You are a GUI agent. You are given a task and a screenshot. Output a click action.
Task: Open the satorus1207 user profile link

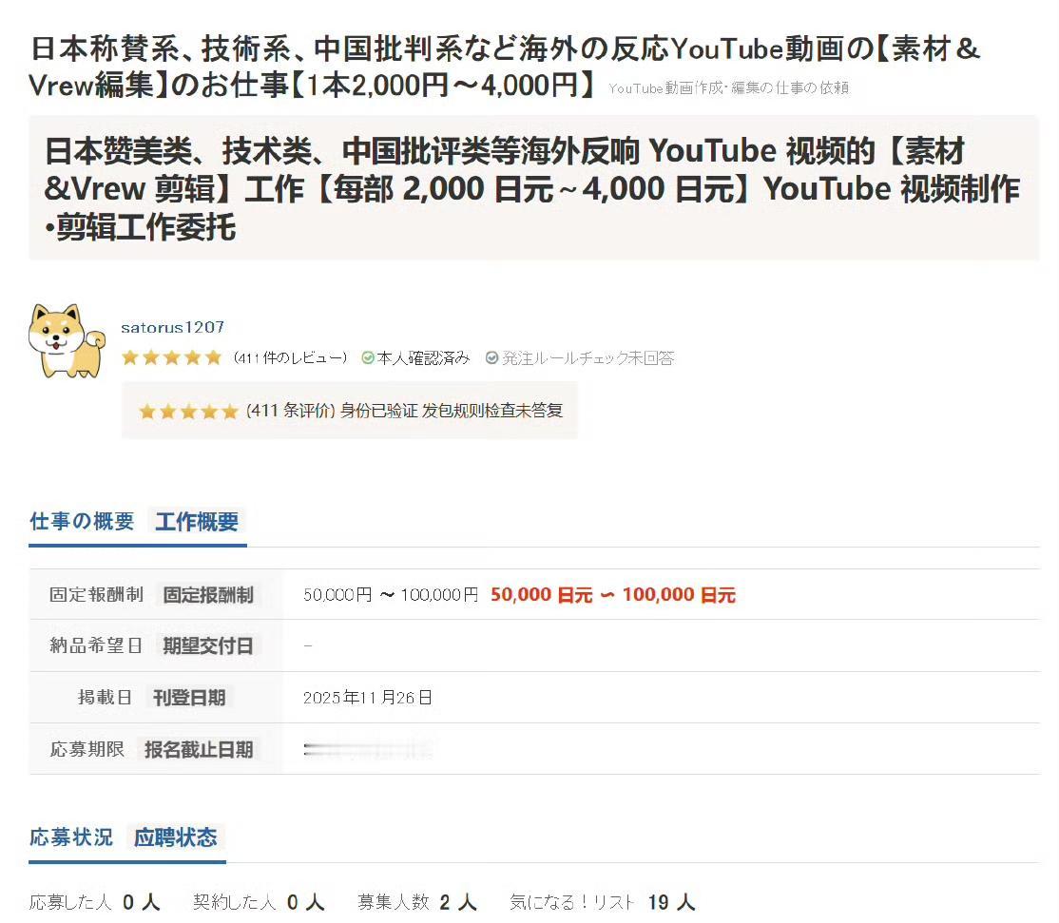172,328
